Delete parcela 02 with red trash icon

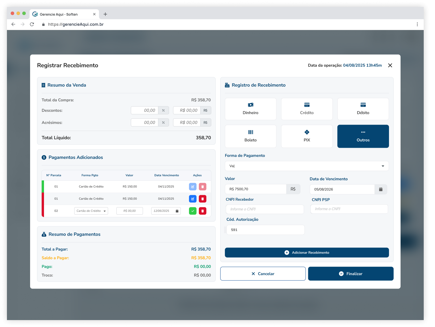tap(203, 211)
